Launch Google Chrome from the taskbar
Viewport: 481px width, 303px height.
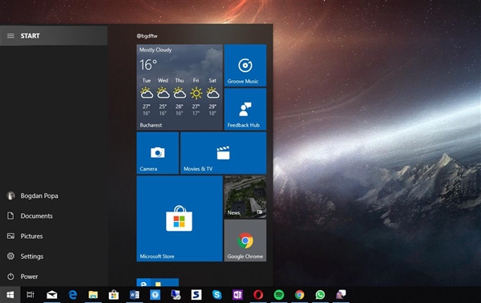[x=299, y=295]
